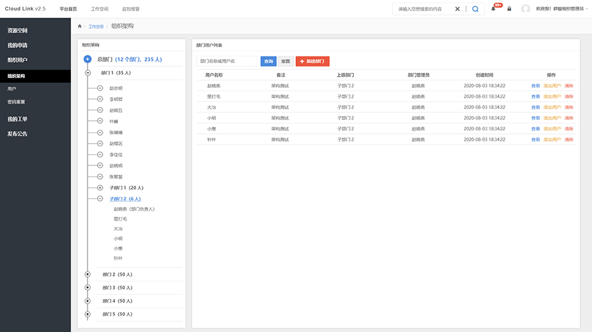
Task: Select 组织用户 in the sidebar
Action: tap(17, 60)
